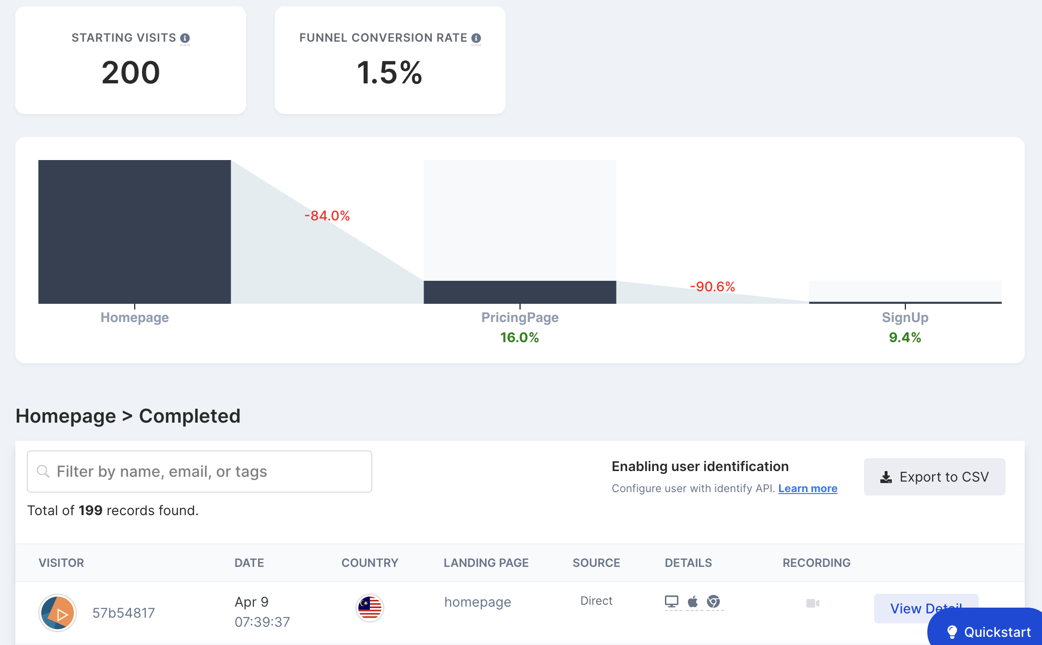Click the Chrome browser icon
The height and width of the screenshot is (645, 1042).
713,601
